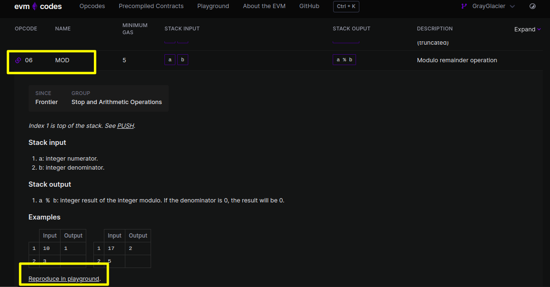Open the theme switcher moon icon
This screenshot has width=550, height=287.
click(532, 6)
